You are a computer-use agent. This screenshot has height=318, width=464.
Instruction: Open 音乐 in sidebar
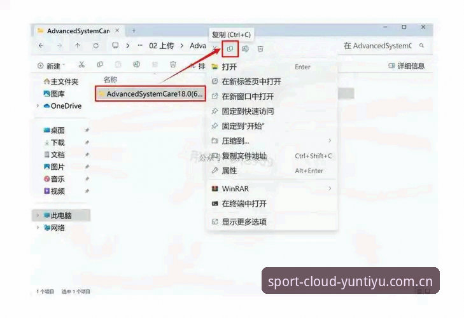coord(54,179)
